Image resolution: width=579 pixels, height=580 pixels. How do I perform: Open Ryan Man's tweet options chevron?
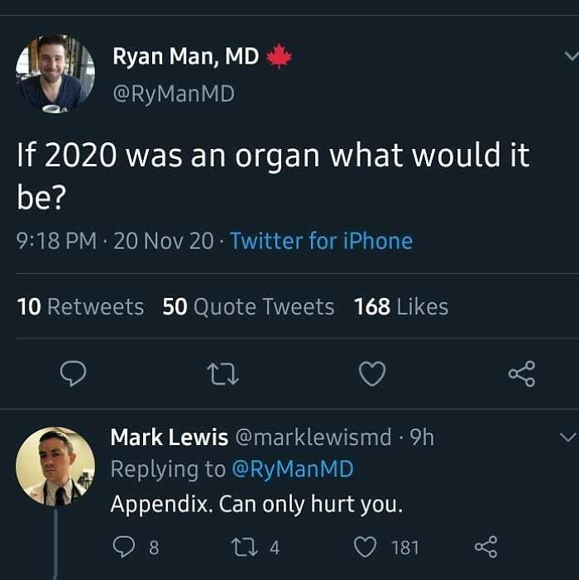pyautogui.click(x=570, y=56)
